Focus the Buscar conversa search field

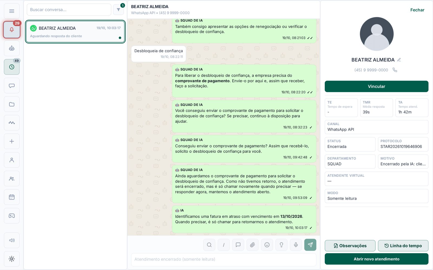coord(69,10)
